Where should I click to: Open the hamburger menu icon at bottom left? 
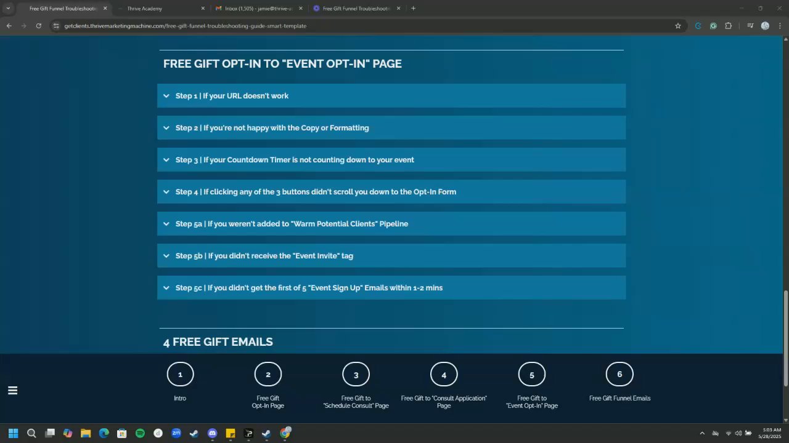(12, 390)
